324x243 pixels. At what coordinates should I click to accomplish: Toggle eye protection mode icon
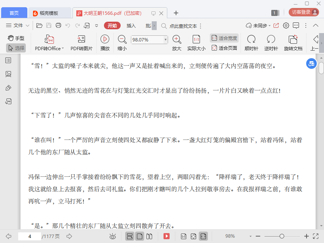coord(113,236)
